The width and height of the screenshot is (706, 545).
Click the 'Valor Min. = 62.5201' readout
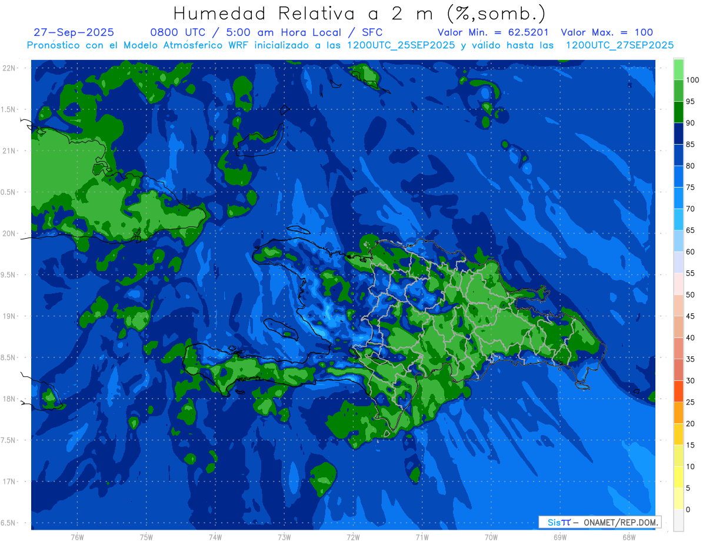493,32
